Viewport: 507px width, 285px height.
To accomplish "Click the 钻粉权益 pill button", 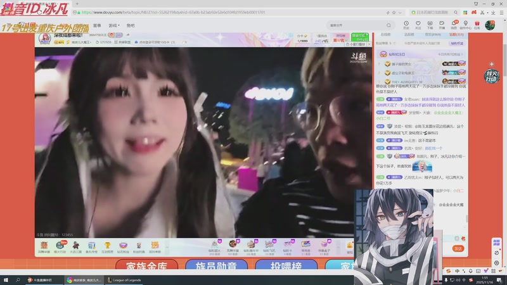I will coord(457,43).
